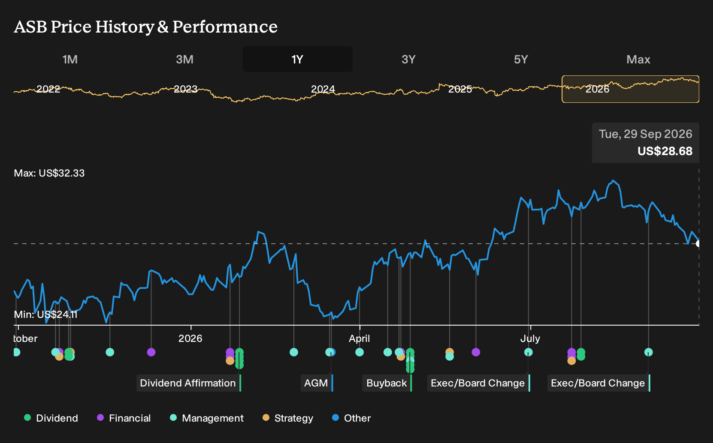Jump to 2022 on the overview timeline
713x443 pixels.
(48, 89)
